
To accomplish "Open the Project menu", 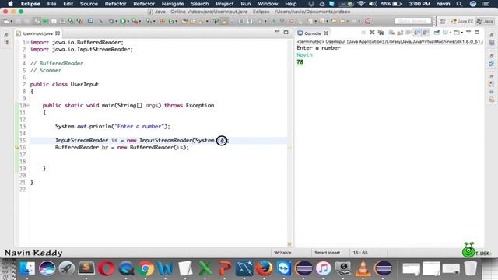I will click(x=225, y=4).
